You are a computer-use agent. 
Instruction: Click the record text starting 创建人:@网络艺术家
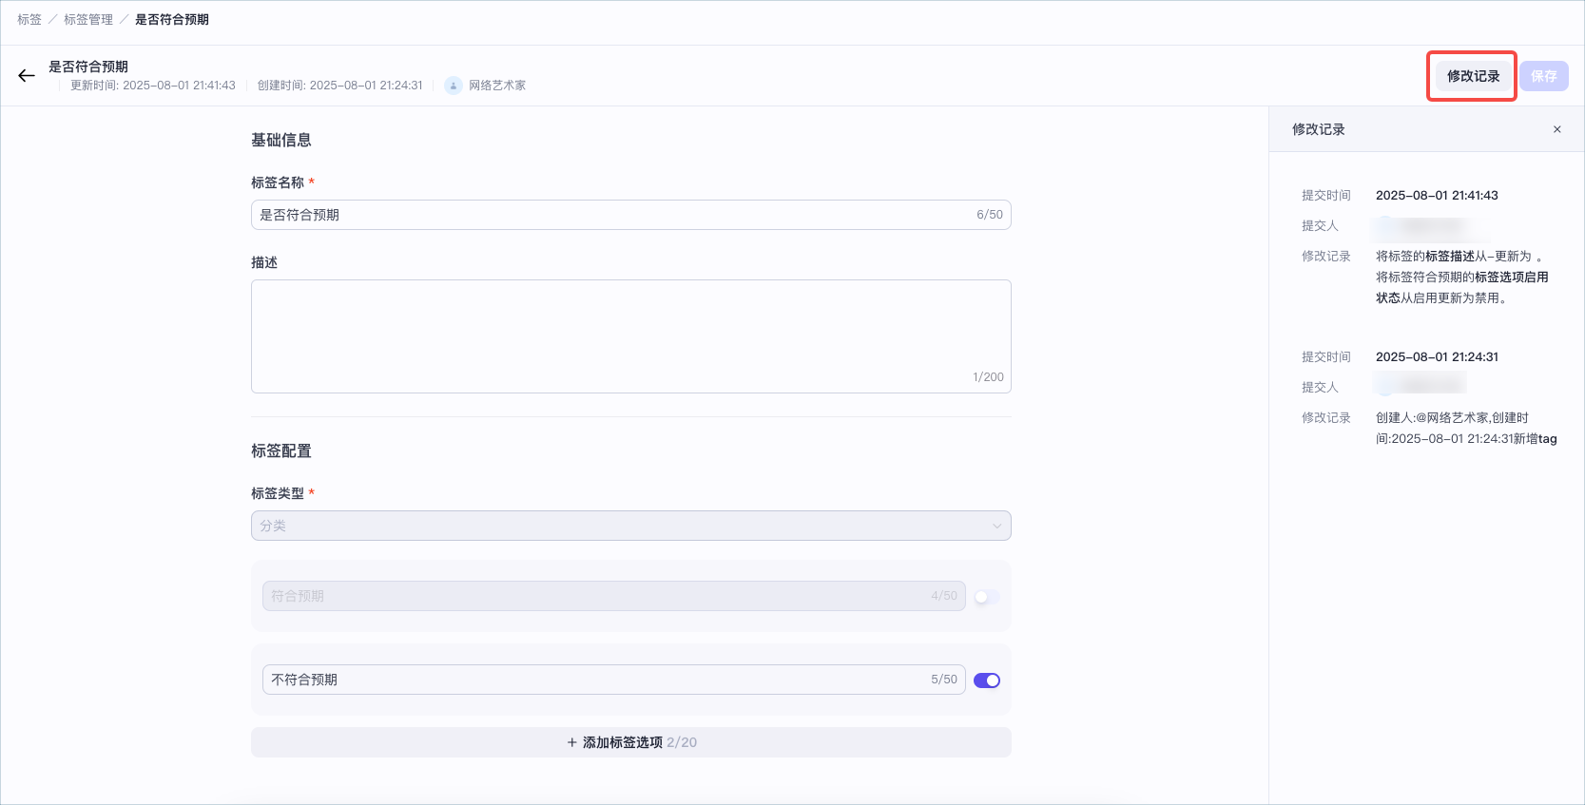point(1466,428)
